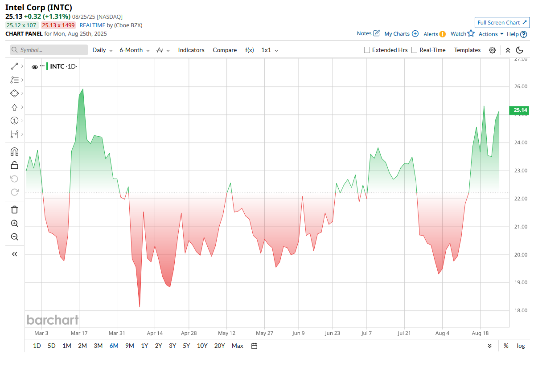Collapse the header with double chevron
Viewport: 538px width, 367px height.
tap(508, 50)
